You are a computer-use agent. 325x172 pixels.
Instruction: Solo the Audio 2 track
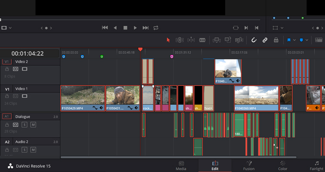pyautogui.click(x=25, y=150)
